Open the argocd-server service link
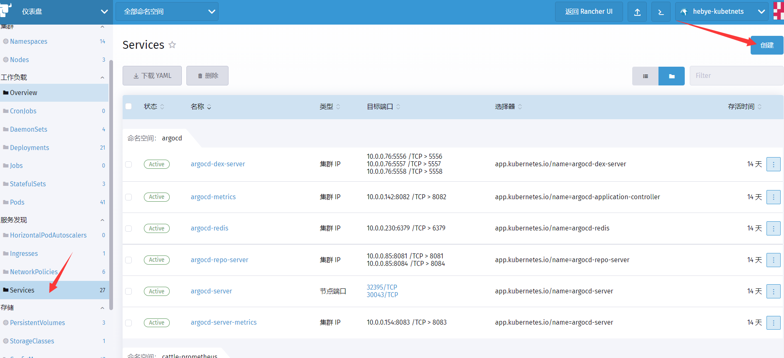Viewport: 784px width, 358px height. pos(211,291)
